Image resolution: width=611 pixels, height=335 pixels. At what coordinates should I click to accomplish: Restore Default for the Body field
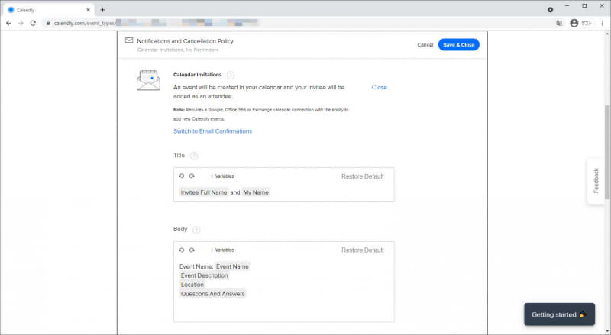coord(362,250)
